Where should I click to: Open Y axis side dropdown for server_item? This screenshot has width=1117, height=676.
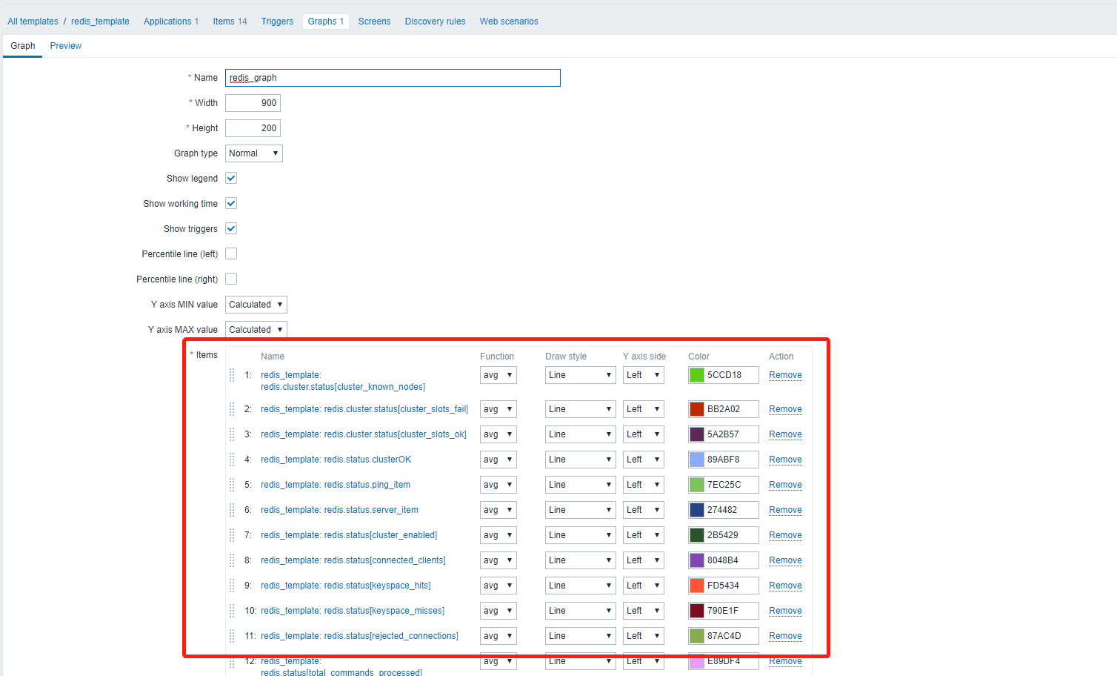[644, 510]
